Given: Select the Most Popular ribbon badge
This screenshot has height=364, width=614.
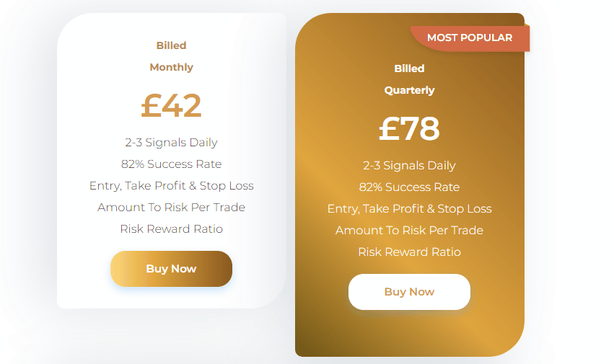Looking at the screenshot, I should click(x=470, y=38).
